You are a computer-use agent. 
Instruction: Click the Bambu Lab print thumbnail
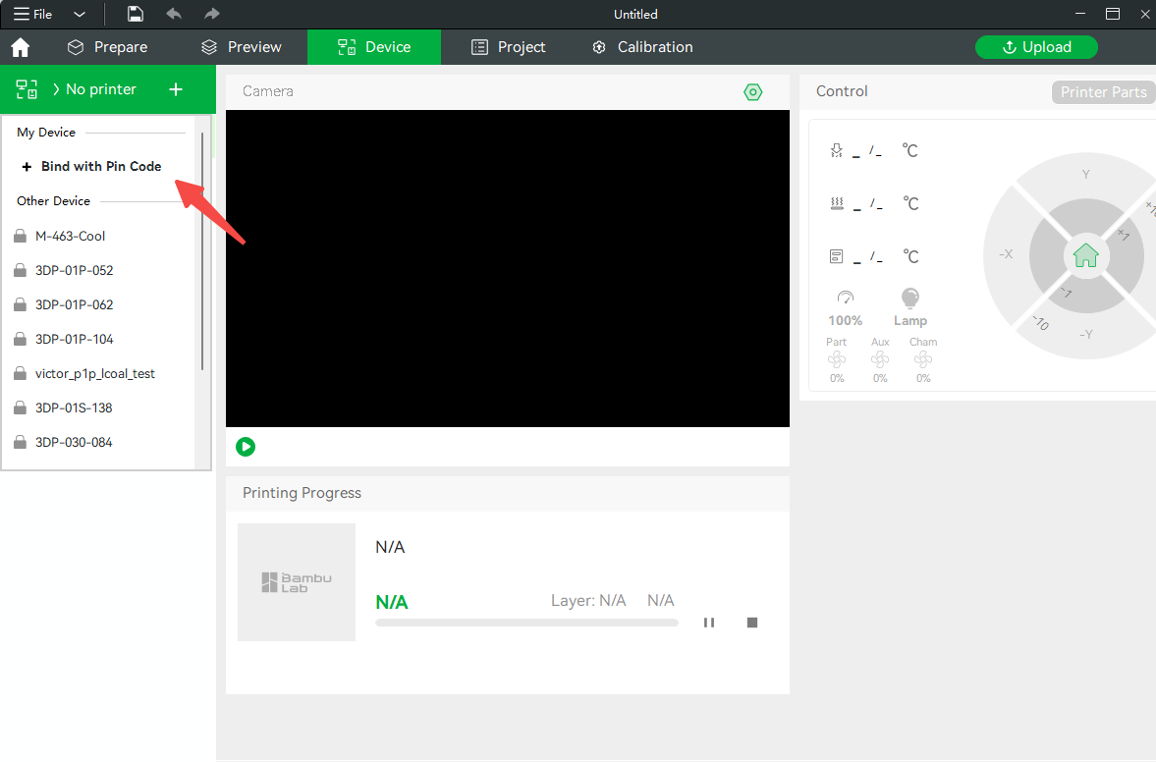coord(297,582)
